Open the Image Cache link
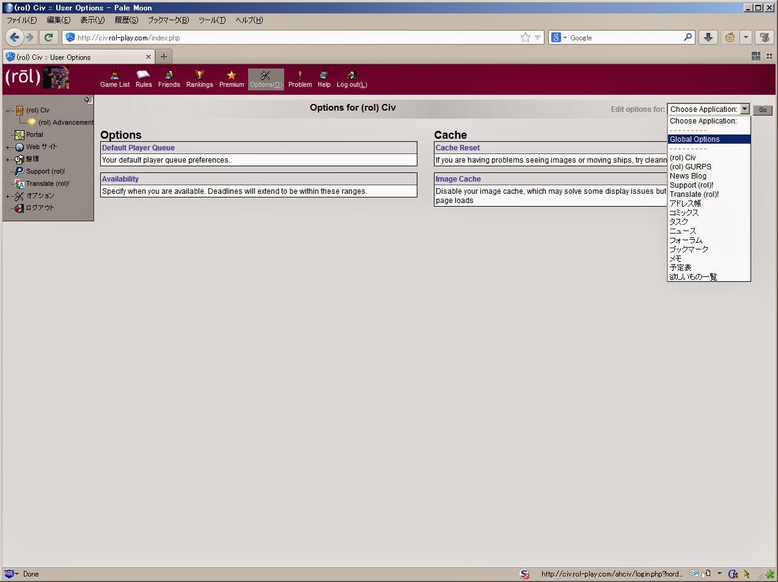 (458, 179)
